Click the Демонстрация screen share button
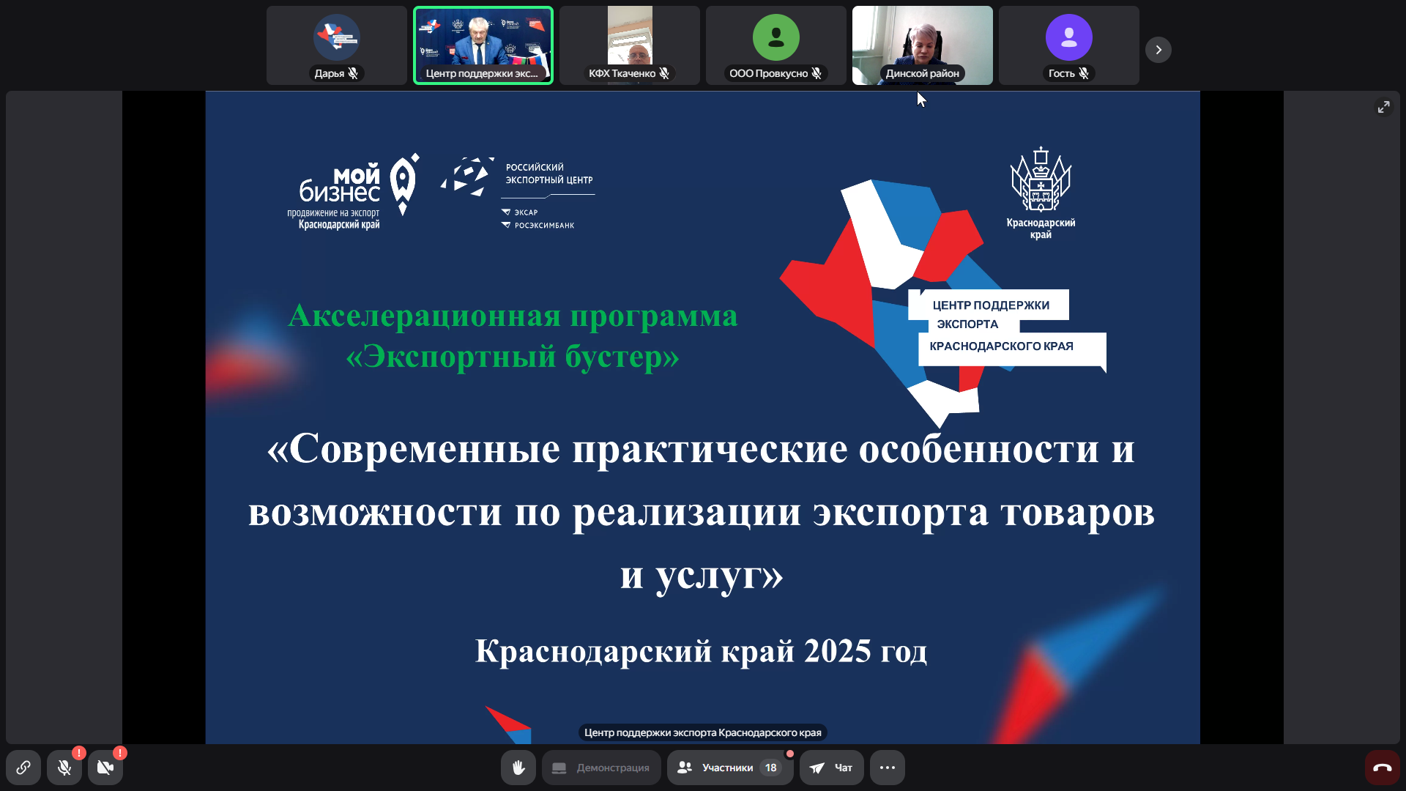 601,768
